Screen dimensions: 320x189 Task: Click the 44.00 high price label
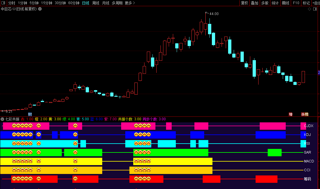click(214, 14)
